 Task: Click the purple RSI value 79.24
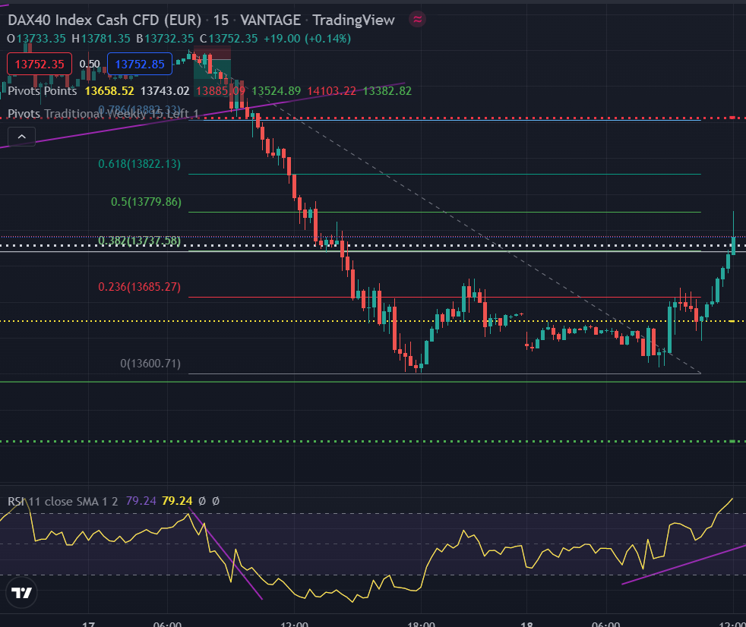pos(141,501)
